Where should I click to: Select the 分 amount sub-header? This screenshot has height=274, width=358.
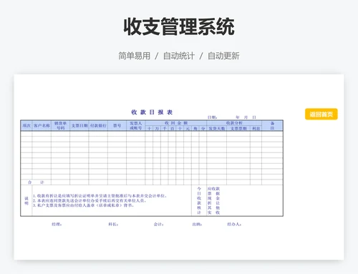point(203,129)
